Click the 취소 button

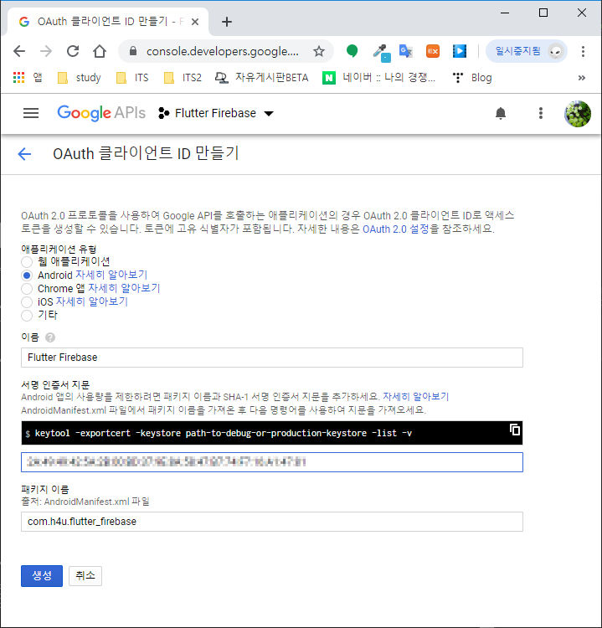coord(85,576)
